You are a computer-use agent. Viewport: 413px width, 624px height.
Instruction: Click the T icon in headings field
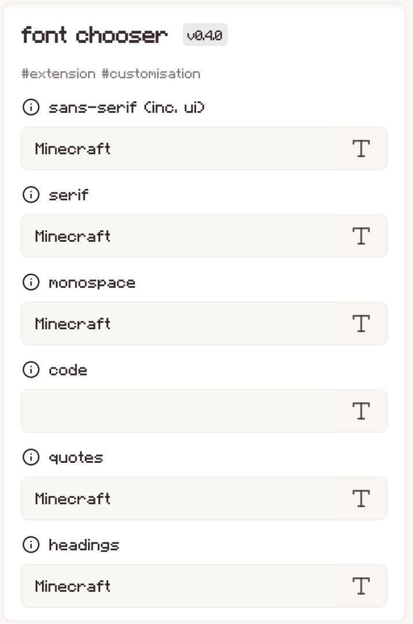point(361,586)
